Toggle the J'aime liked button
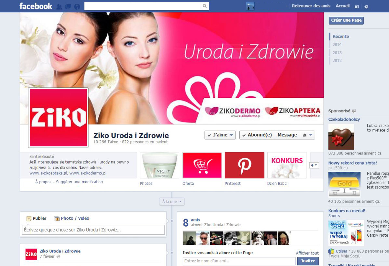This screenshot has height=266, width=389. coord(220,135)
